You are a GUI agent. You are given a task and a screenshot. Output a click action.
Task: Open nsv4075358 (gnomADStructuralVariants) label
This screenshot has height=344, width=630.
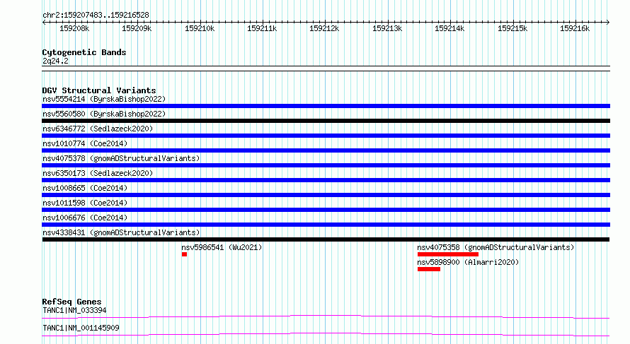tap(496, 247)
